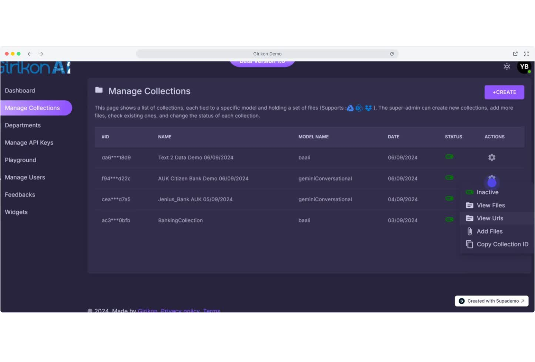
Task: Toggle status of AUK Citizen Bank Demo collection
Action: [x=449, y=177]
